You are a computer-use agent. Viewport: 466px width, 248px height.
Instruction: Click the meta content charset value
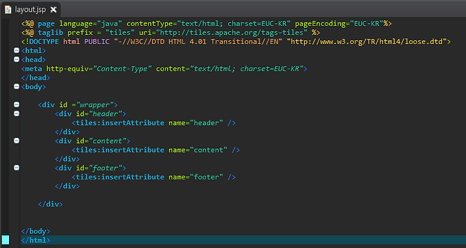click(247, 69)
